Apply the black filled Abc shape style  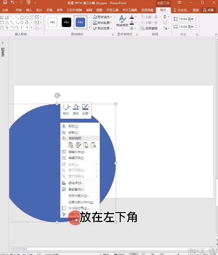tap(66, 22)
